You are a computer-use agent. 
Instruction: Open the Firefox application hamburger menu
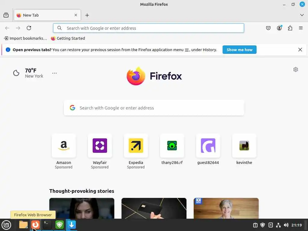point(301,28)
